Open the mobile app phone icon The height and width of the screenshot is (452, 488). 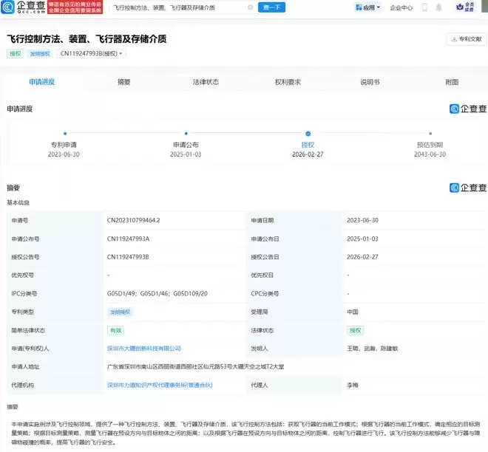tap(424, 7)
